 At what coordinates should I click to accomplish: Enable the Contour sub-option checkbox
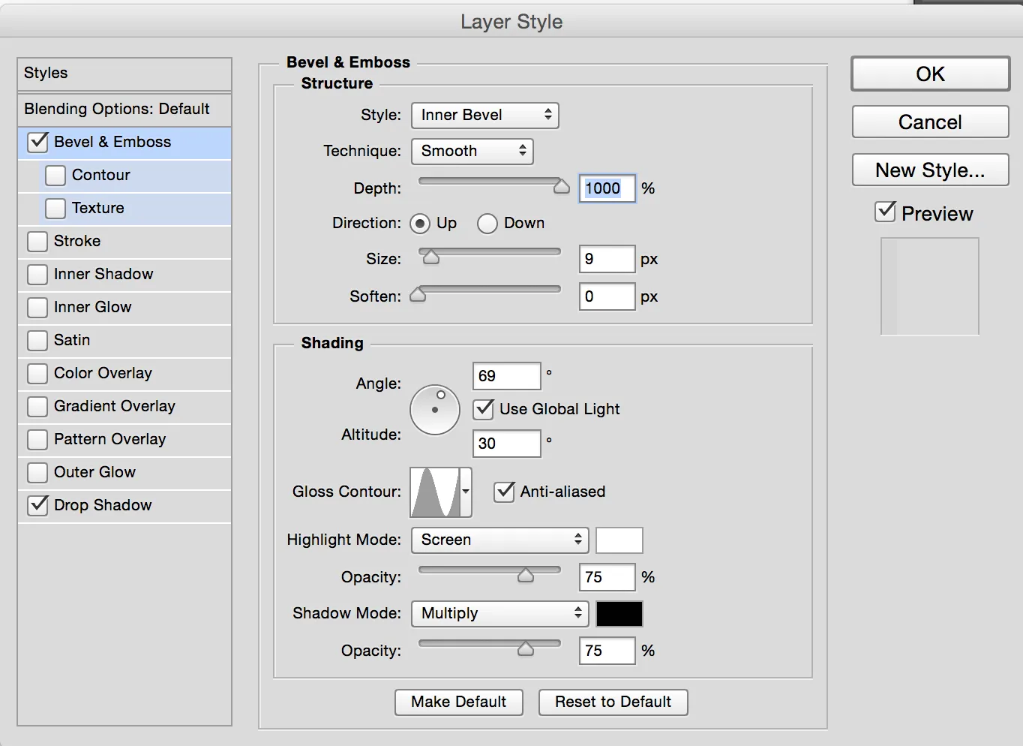[x=55, y=176]
